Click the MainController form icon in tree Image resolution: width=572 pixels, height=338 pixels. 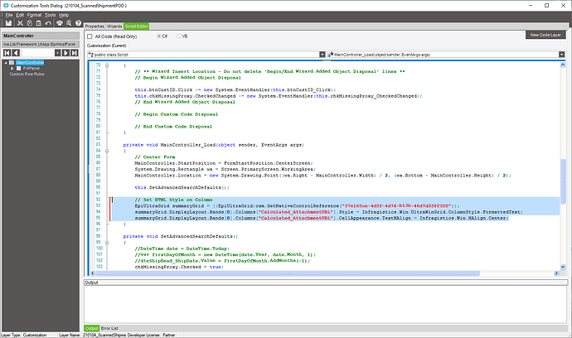[x=12, y=63]
